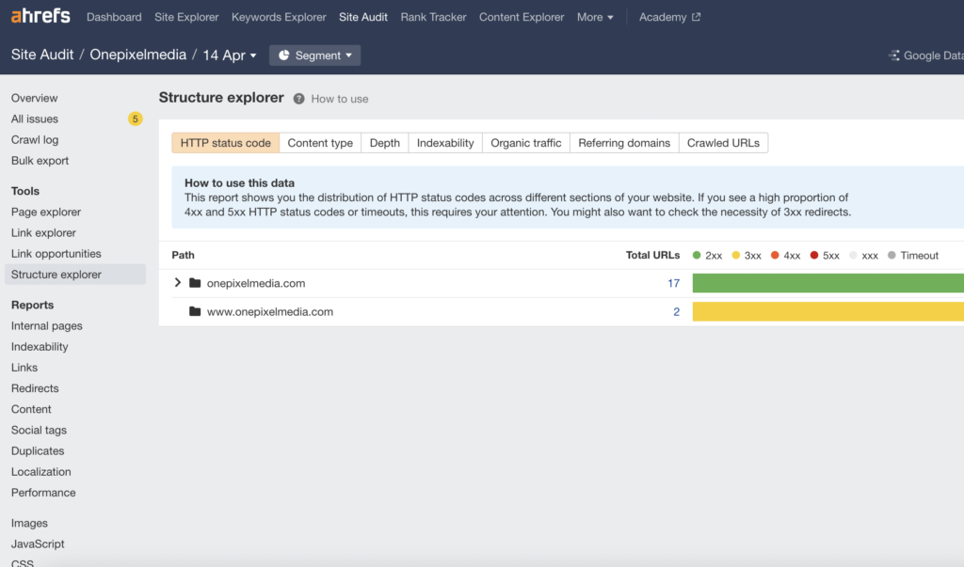Click the yellow 3xx legend dot
This screenshot has width=964, height=567.
point(736,255)
